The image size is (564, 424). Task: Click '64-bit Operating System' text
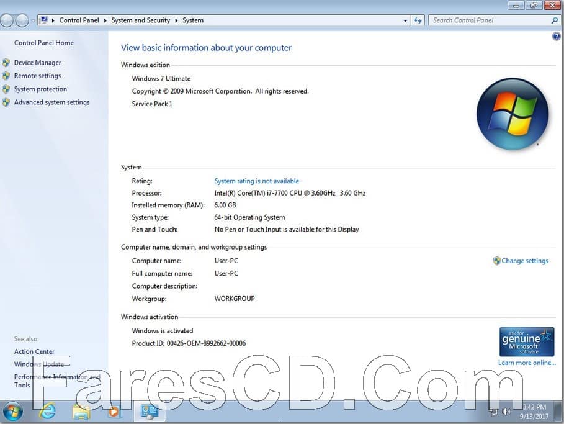pos(249,217)
